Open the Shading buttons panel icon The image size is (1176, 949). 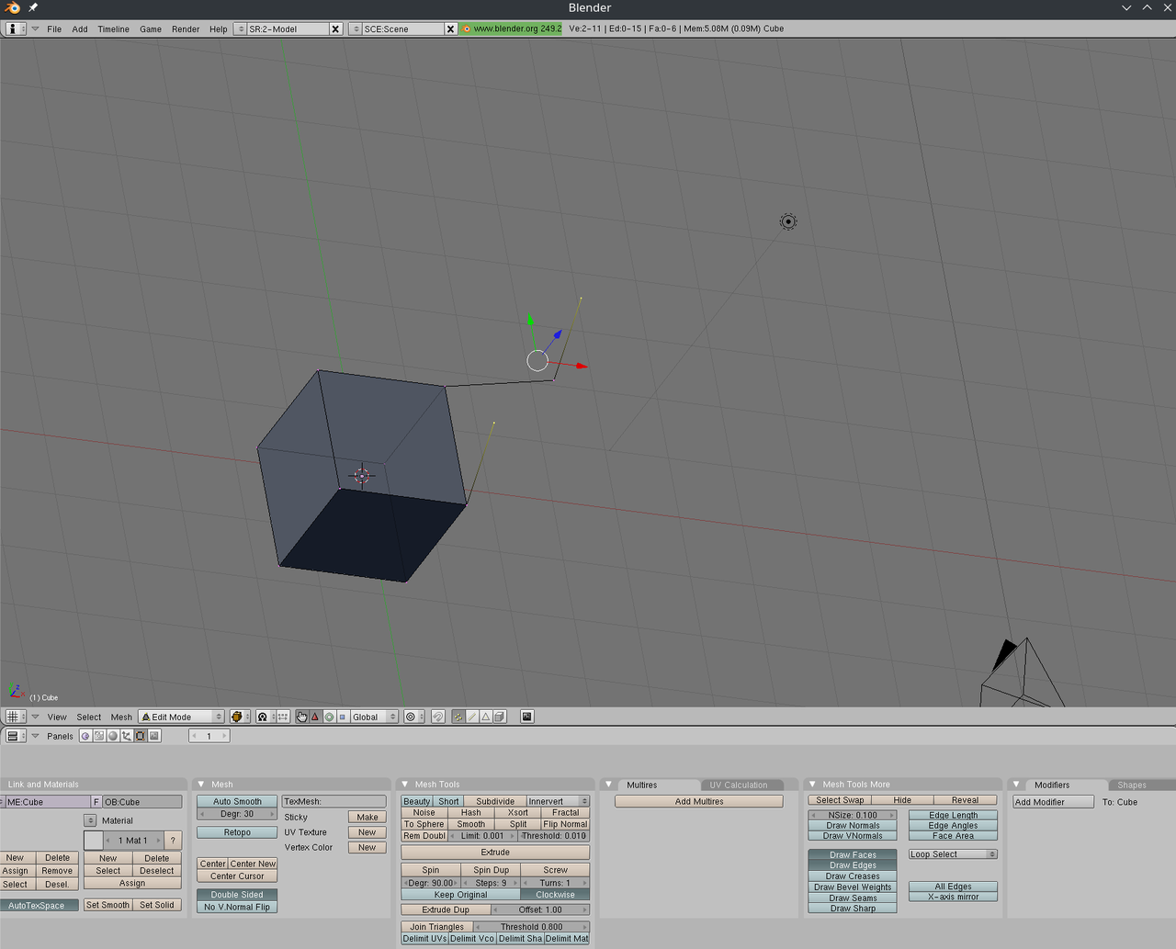click(x=114, y=735)
